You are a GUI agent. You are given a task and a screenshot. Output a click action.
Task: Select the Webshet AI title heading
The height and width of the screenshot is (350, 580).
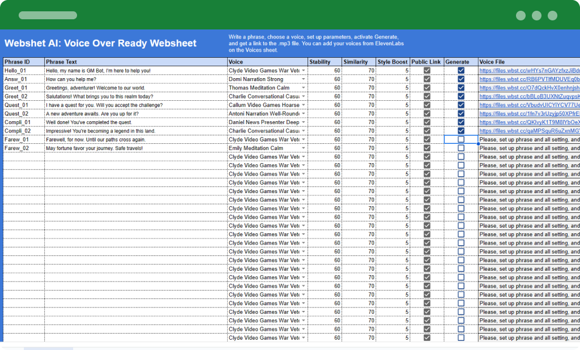click(100, 43)
